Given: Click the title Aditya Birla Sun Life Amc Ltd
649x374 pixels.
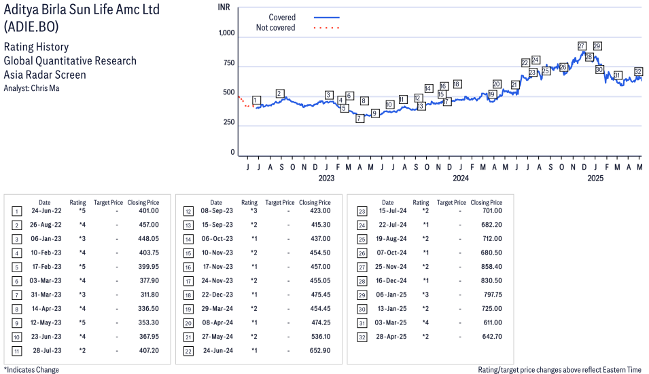Looking at the screenshot, I should 82,10.
